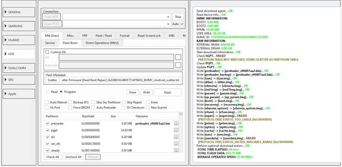
Task: Toggle the Auto connection checkbox
Action: point(182,24)
